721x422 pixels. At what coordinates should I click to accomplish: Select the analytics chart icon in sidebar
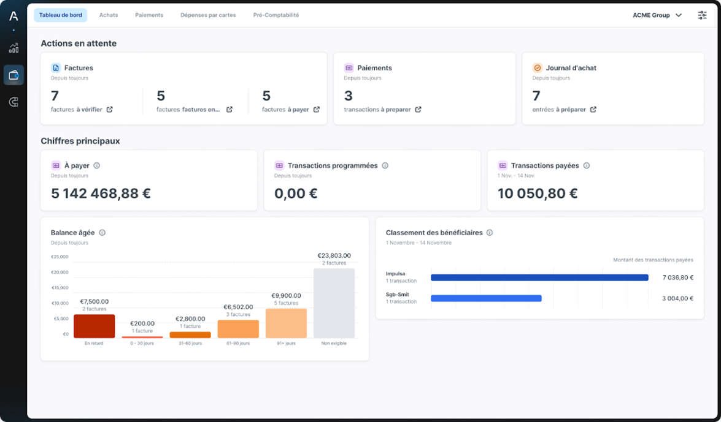pos(13,48)
